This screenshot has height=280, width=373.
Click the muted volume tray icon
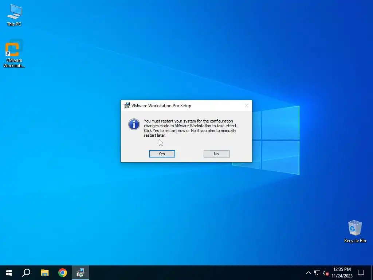coord(326,273)
